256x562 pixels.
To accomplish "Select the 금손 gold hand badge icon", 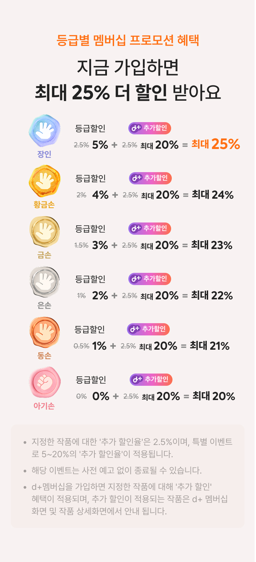I will coord(44,232).
